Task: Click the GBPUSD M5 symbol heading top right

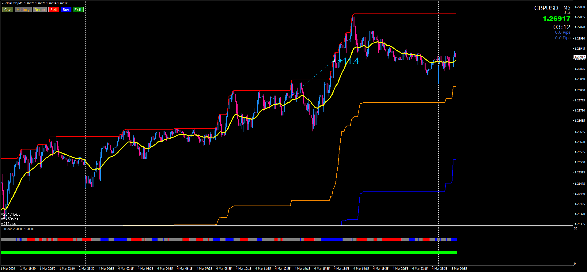Action: pos(552,8)
